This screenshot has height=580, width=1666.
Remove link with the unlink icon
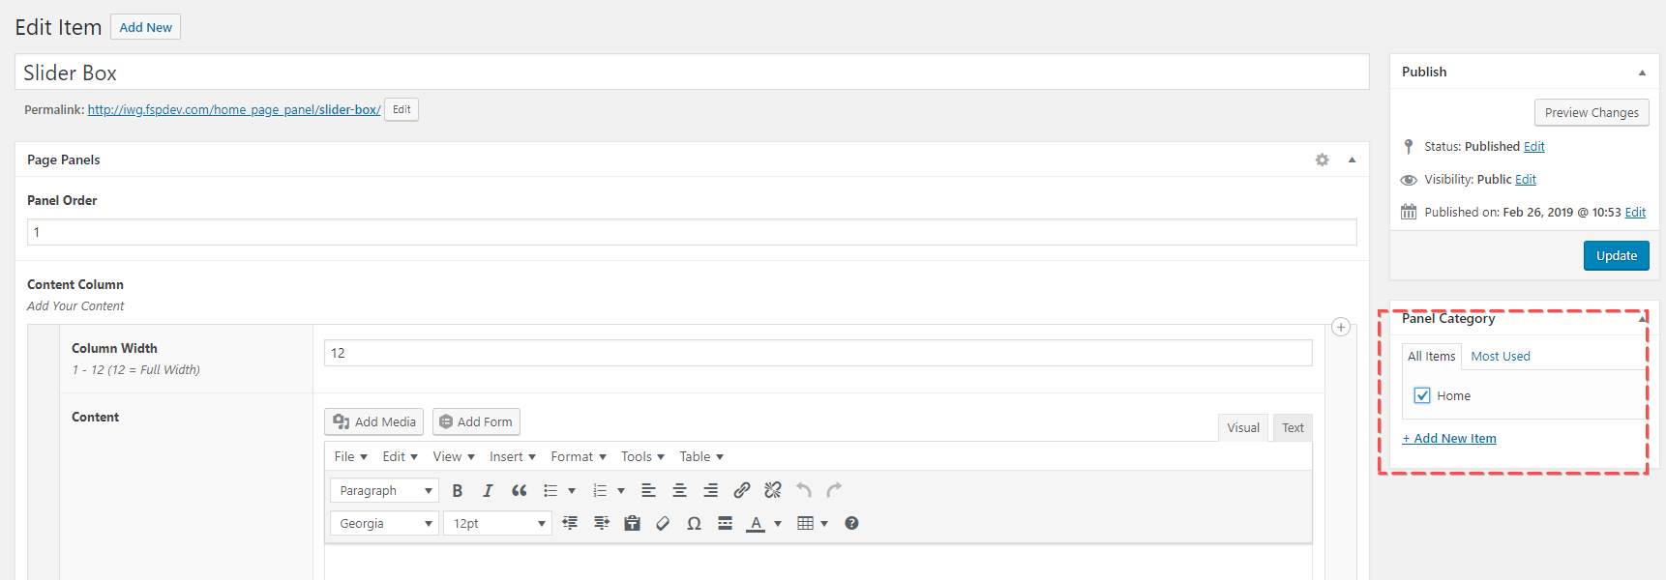[773, 490]
